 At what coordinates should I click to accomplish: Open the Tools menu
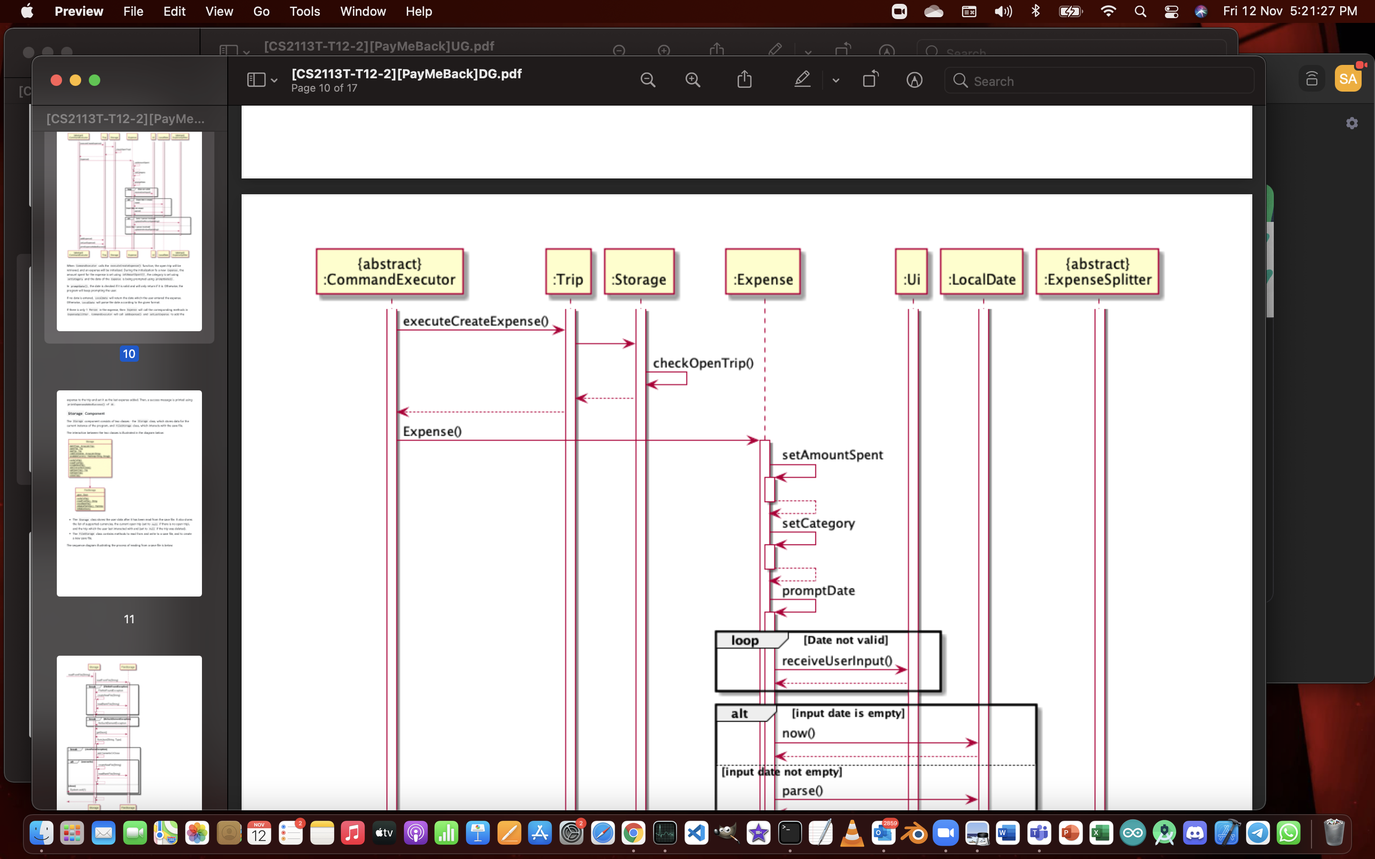click(305, 11)
